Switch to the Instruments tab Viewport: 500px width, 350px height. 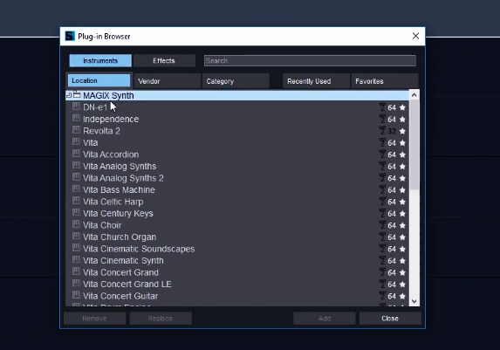tap(100, 60)
